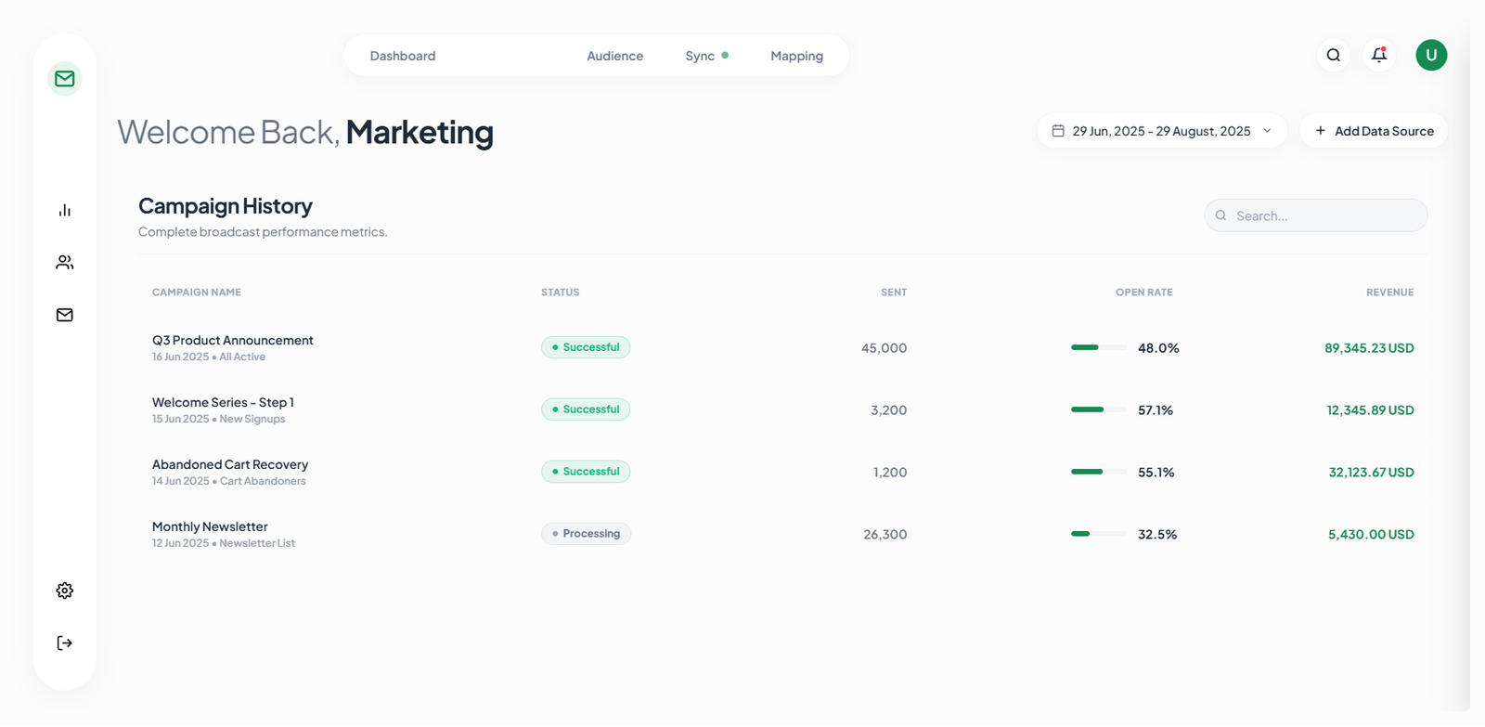Open the audience users sidebar icon
The width and height of the screenshot is (1485, 727).
(65, 263)
